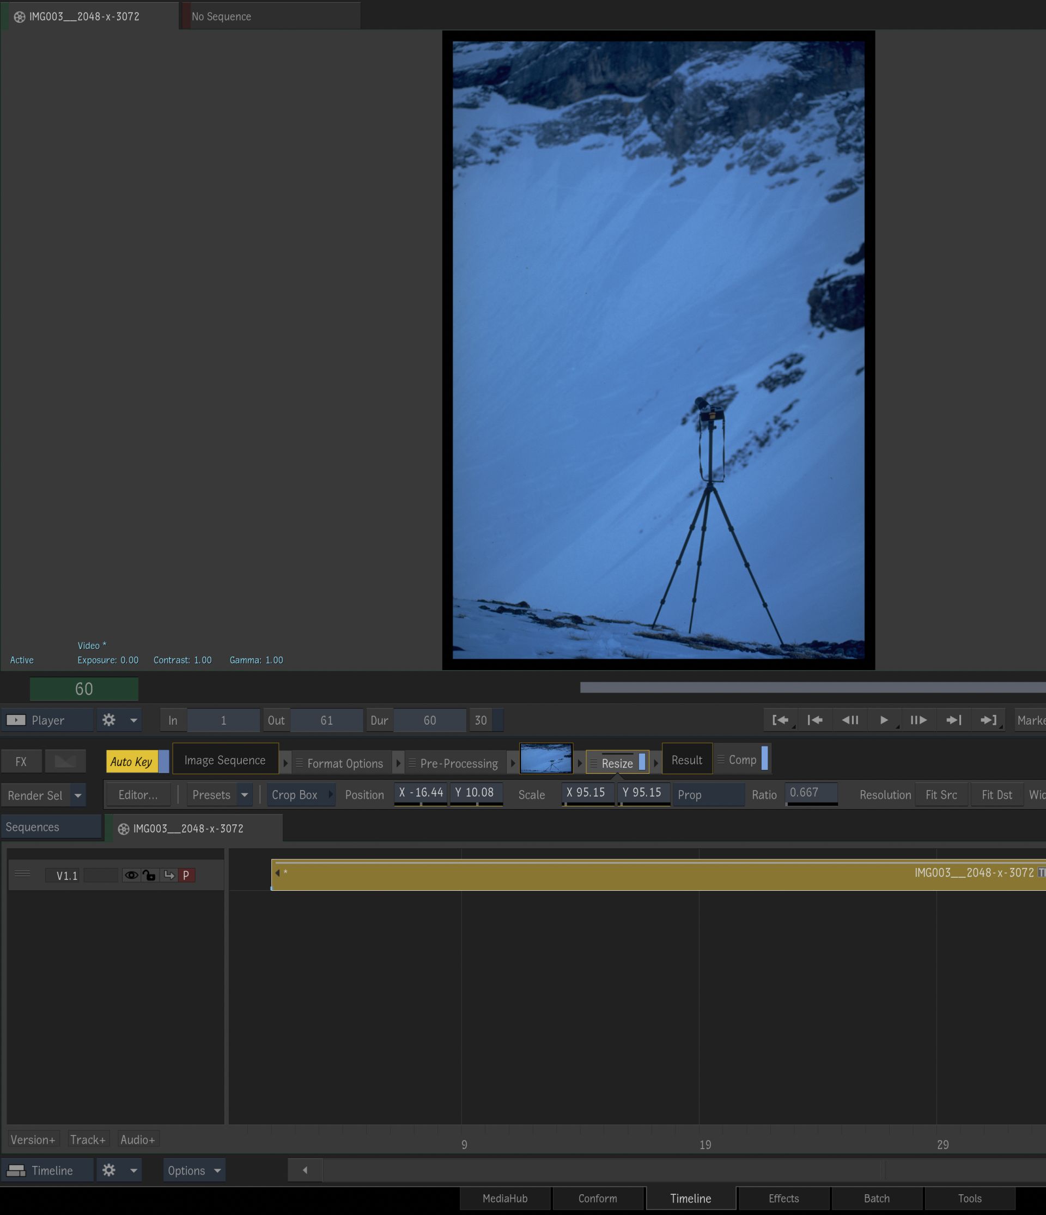Switch to the Effects tab
The height and width of the screenshot is (1215, 1046).
[783, 1199]
